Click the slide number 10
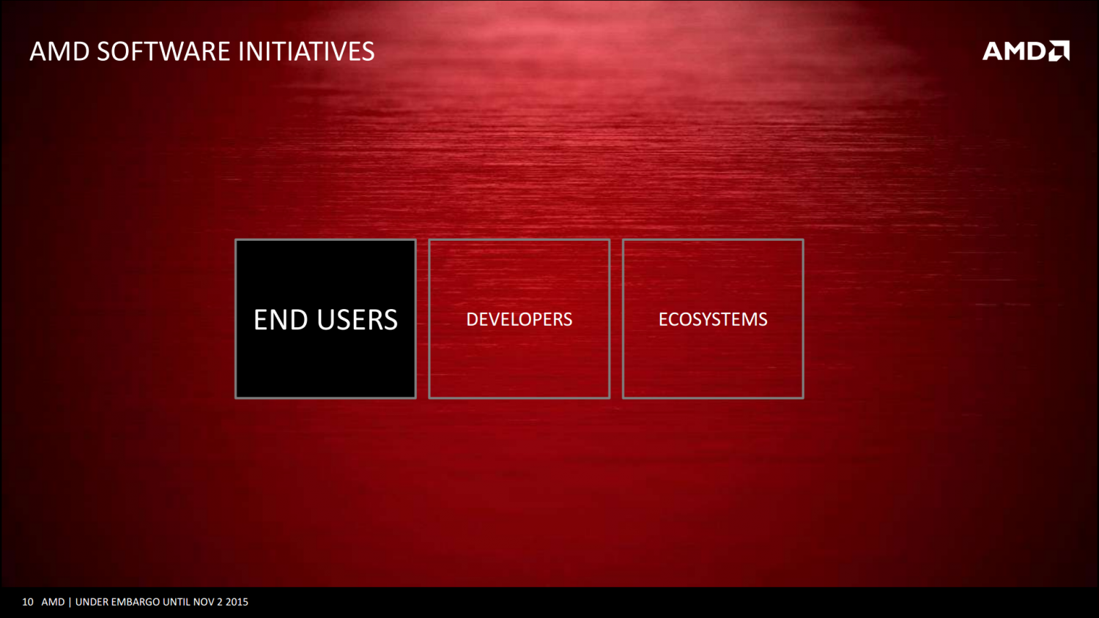 pos(28,602)
